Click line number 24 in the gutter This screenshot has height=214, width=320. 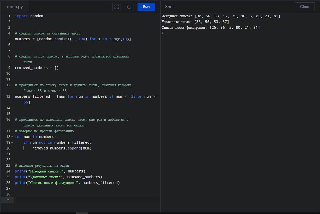point(9,171)
